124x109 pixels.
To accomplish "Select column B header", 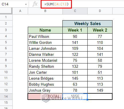I will 45,11.
